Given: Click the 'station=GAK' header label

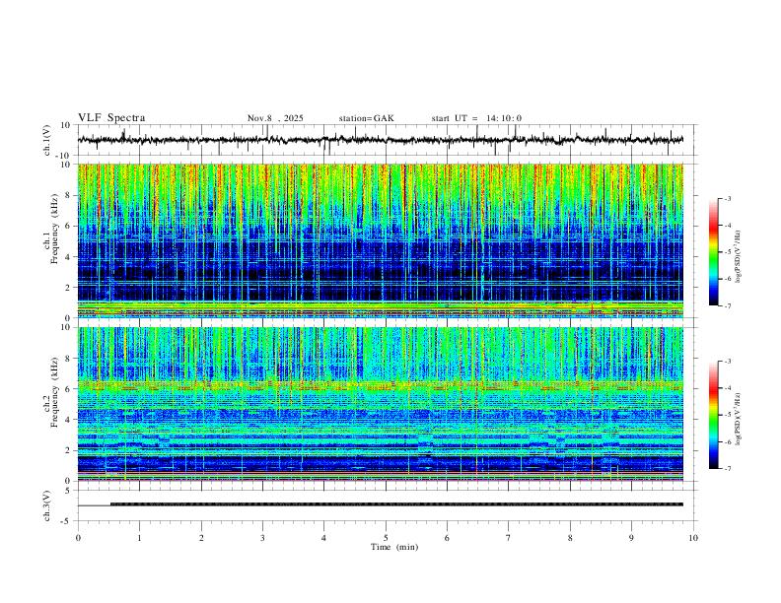Looking at the screenshot, I should click(366, 118).
